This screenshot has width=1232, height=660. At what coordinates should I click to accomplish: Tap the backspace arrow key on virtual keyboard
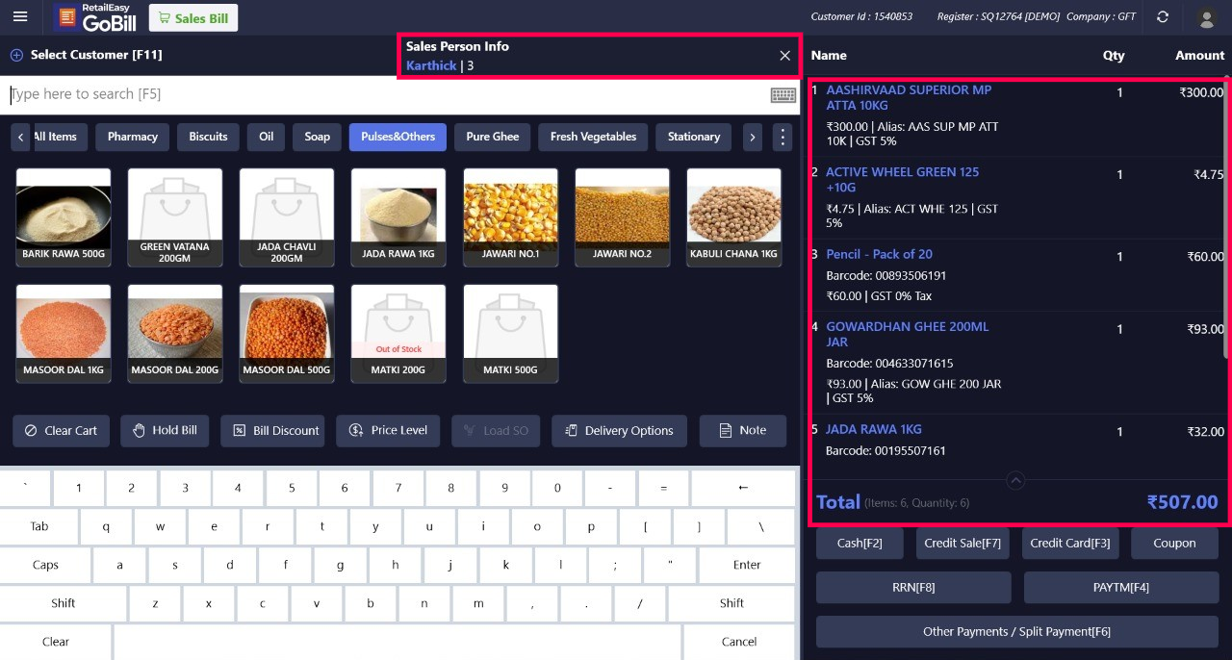pos(743,488)
